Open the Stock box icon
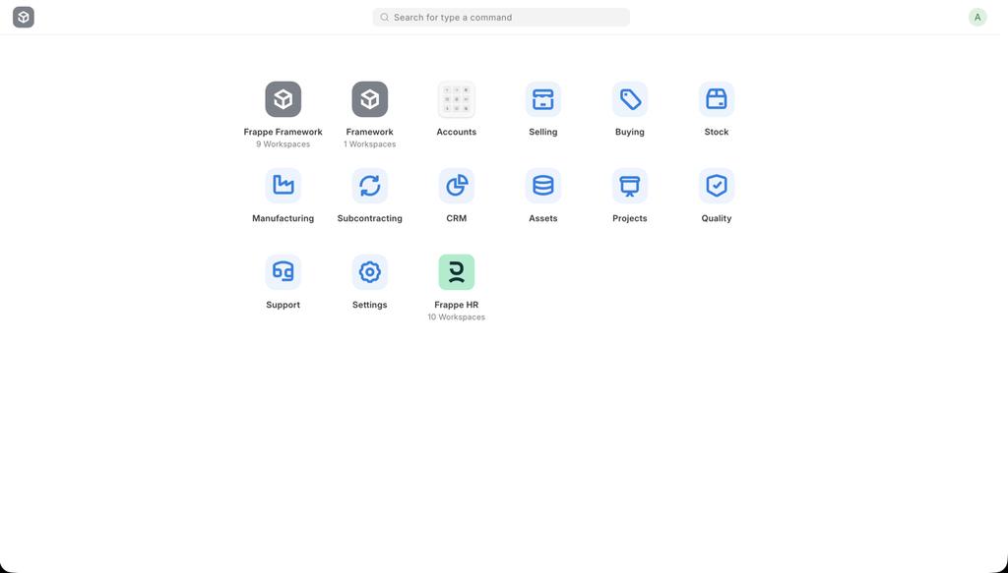The image size is (1008, 573). (x=717, y=99)
